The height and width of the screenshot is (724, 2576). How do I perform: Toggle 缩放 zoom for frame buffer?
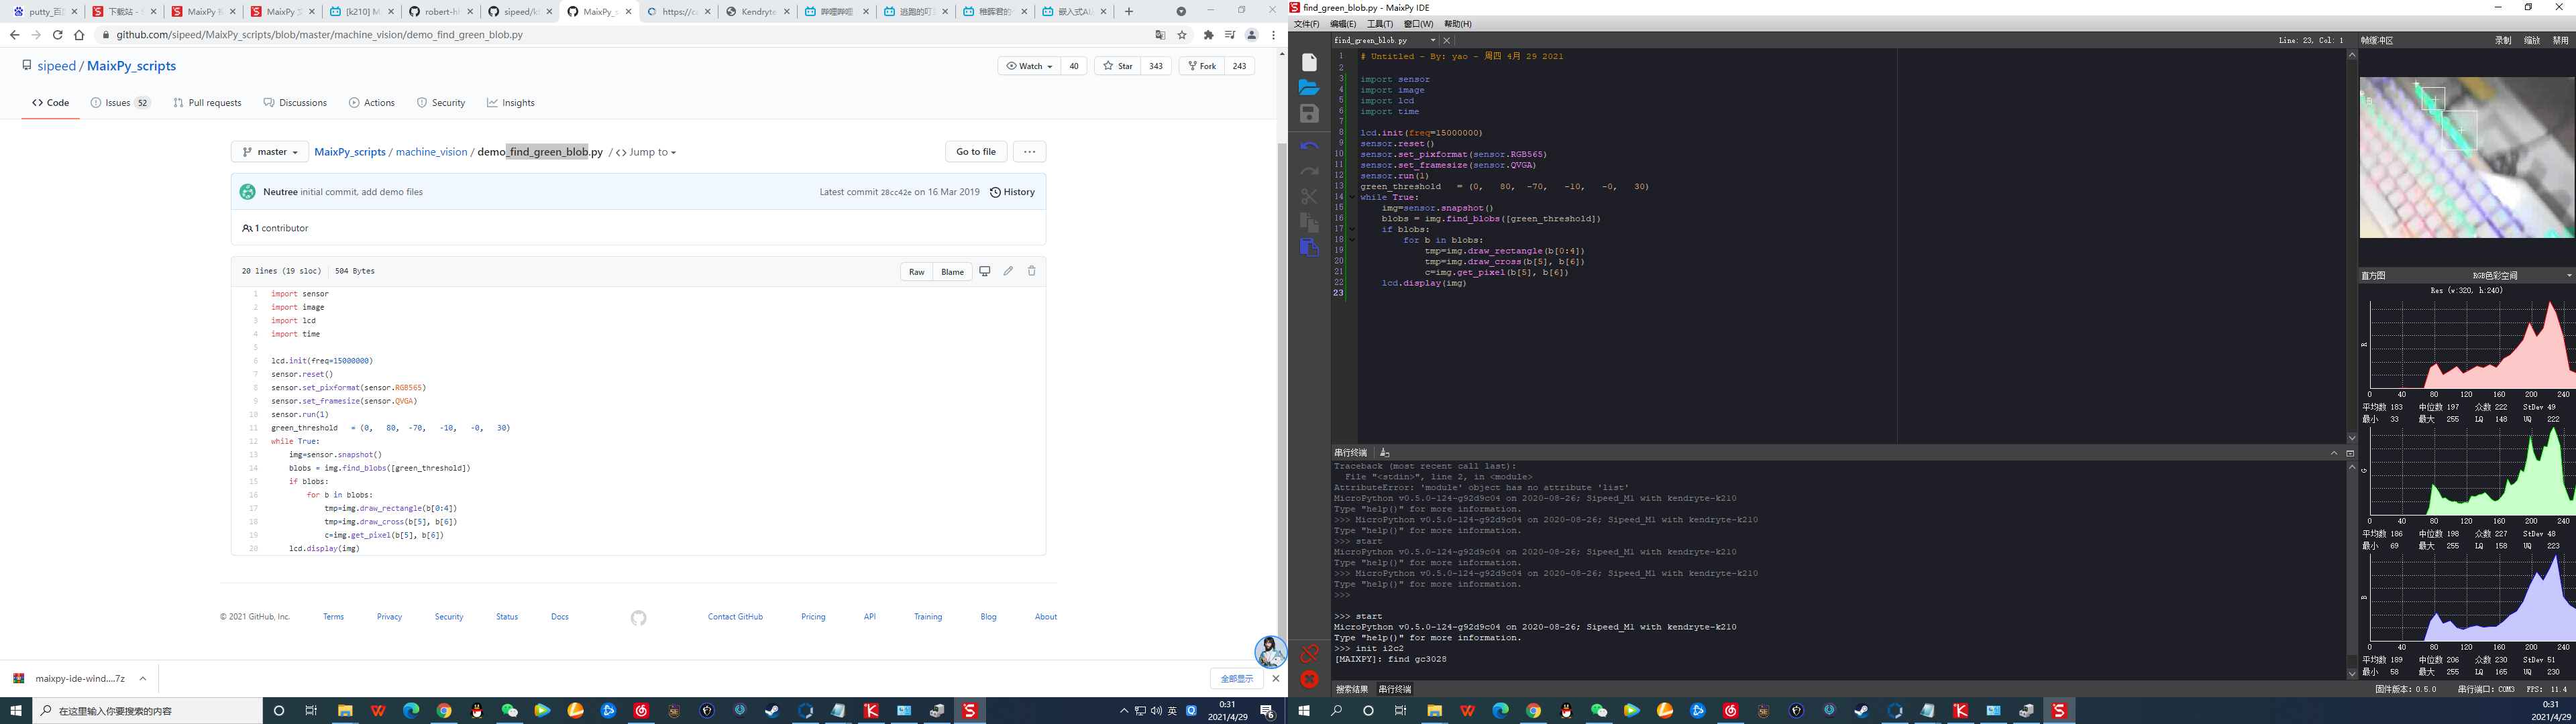pyautogui.click(x=2532, y=41)
